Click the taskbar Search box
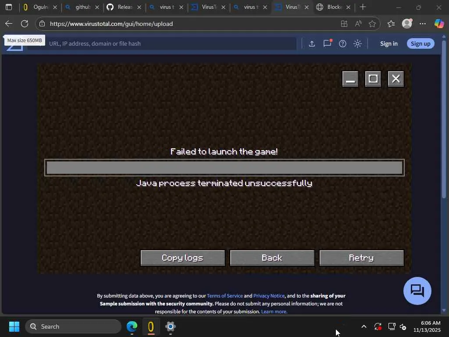Viewport: 449px width, 337px height. click(73, 326)
